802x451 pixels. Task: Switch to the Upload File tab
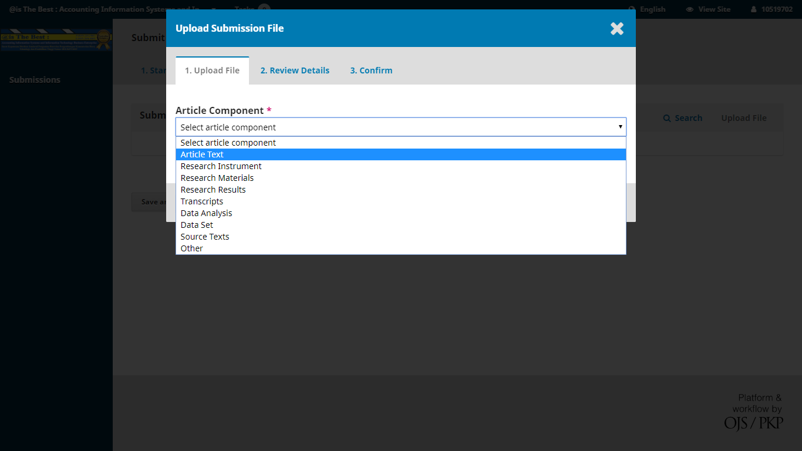tap(212, 70)
